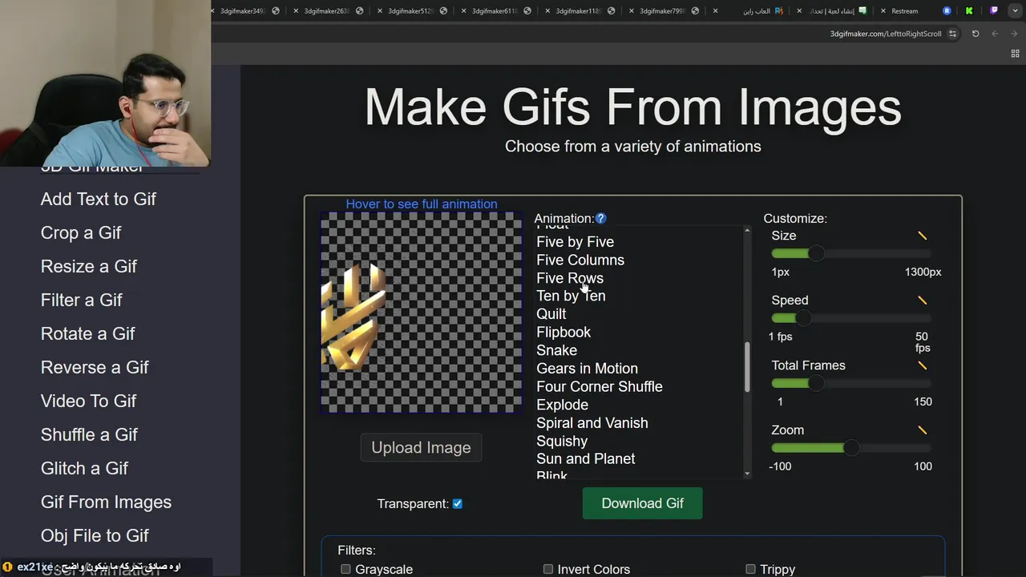Click the Size slider handle
The width and height of the screenshot is (1026, 577).
[x=816, y=253]
